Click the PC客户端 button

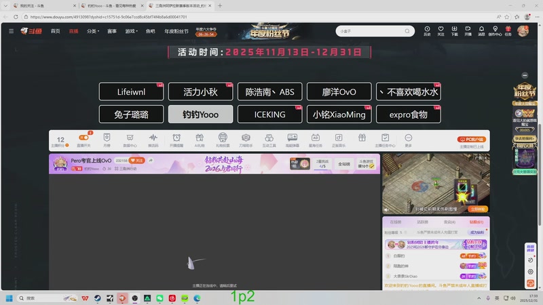[x=471, y=139]
